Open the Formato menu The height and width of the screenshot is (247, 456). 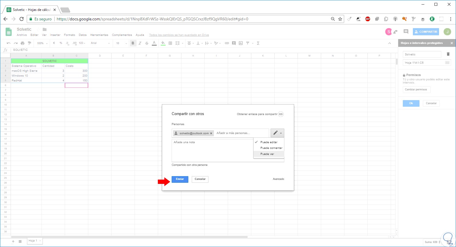(70, 35)
